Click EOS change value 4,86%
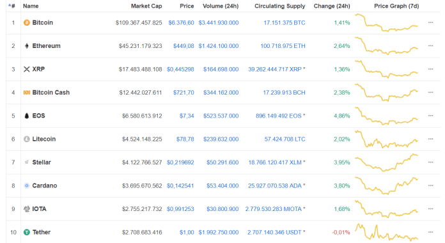 (342, 116)
